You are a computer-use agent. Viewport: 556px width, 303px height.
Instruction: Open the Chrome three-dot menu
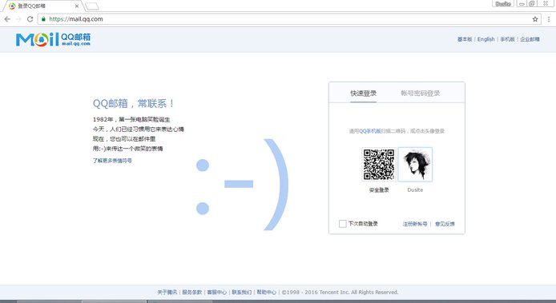(x=549, y=19)
